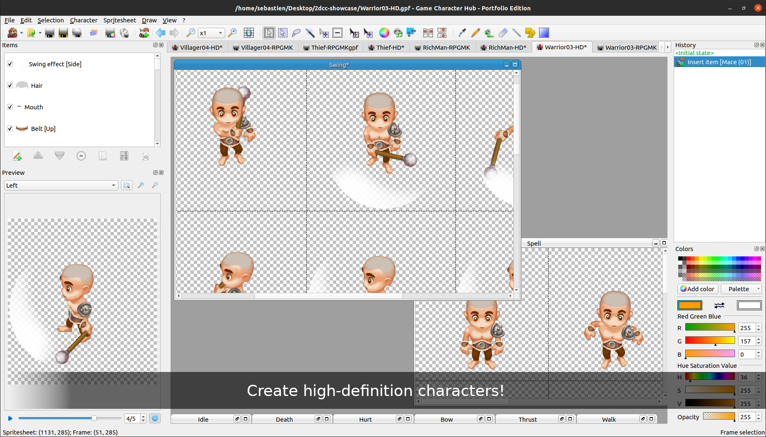
Task: Select the Lasso selection tool
Action: (296, 33)
